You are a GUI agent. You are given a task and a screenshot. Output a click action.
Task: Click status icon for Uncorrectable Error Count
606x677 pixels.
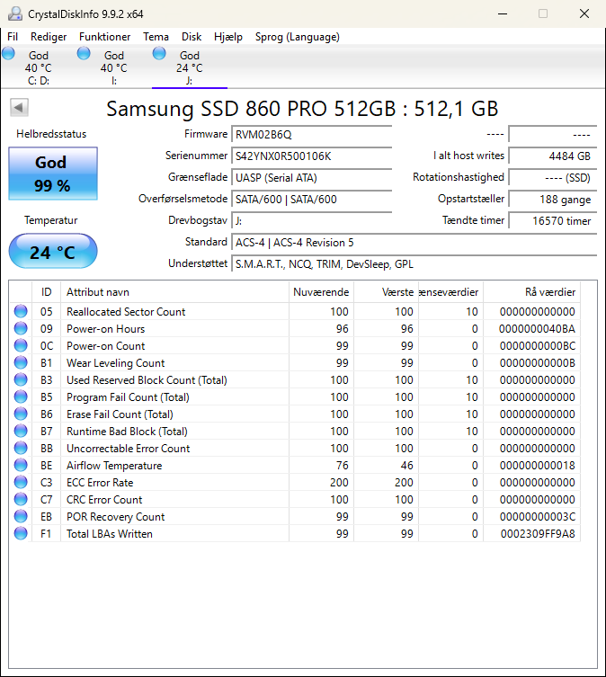[x=21, y=448]
